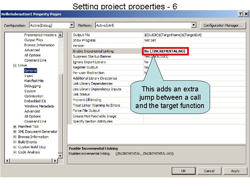This screenshot has height=187, width=250.
Task: Select Specify Section Attributes property
Action: (159, 122)
